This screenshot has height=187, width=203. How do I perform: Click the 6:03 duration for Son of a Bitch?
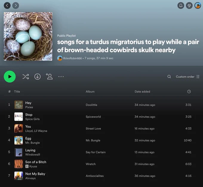click(x=188, y=164)
